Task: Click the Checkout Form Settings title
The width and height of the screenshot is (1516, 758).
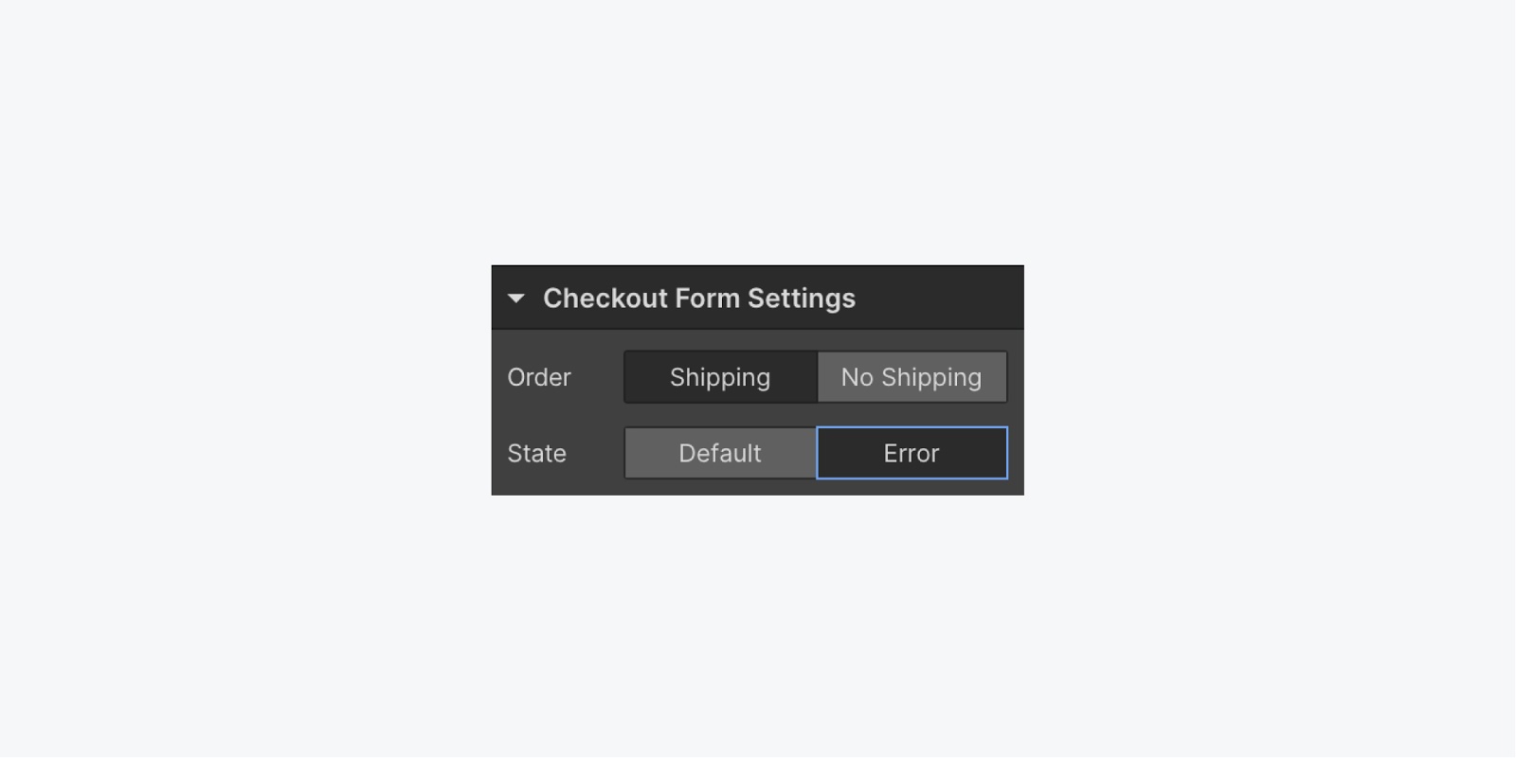Action: pyautogui.click(x=698, y=298)
